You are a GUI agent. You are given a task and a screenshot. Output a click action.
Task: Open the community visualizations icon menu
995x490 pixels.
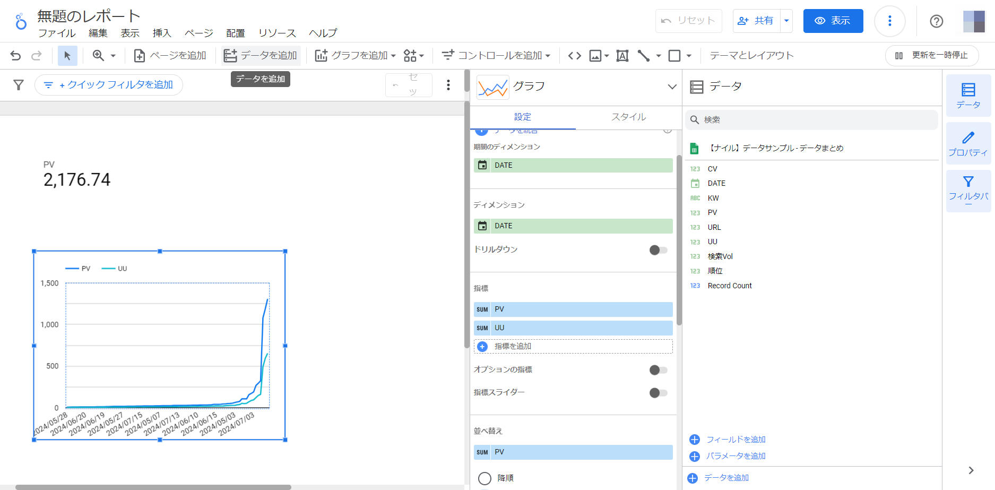413,55
